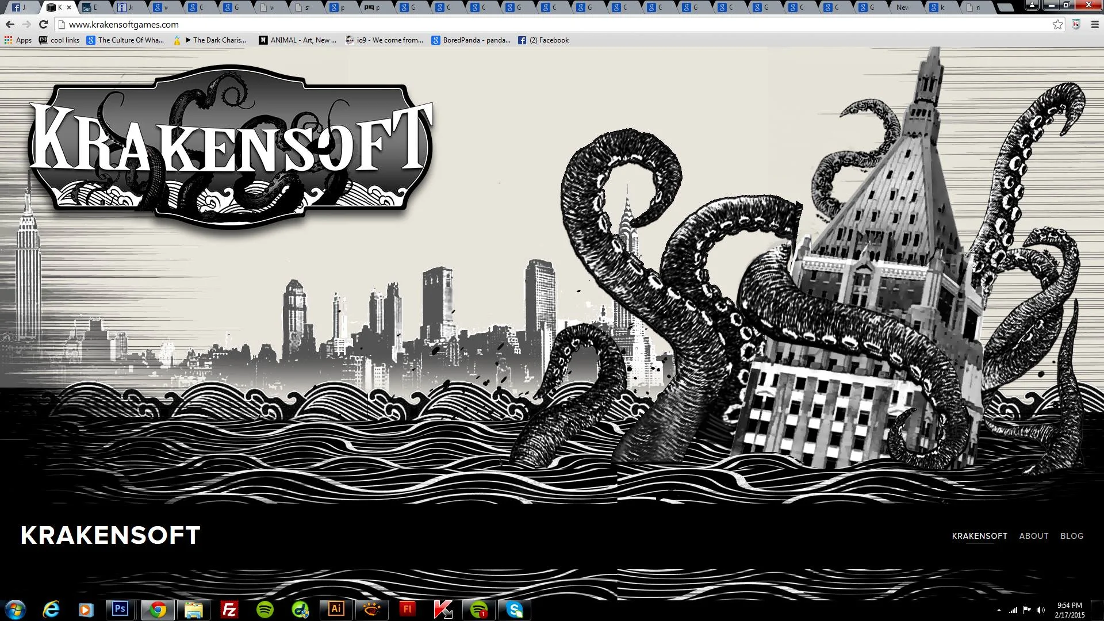Click the network signal tray icon
Viewport: 1104px width, 621px height.
coord(1013,610)
